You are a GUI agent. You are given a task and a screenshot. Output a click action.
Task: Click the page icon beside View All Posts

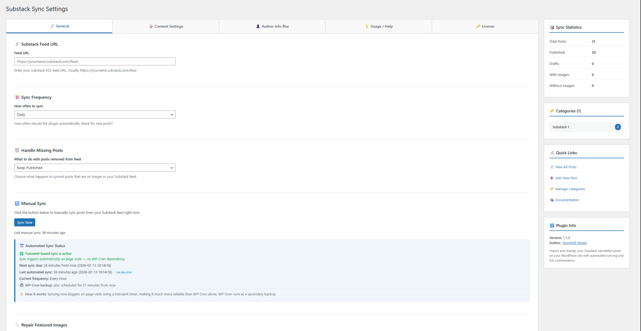tap(552, 167)
